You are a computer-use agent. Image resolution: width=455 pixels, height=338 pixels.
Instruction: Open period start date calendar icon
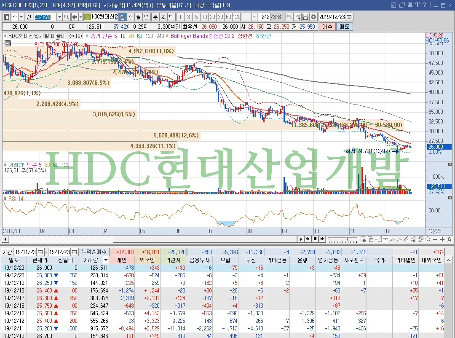coord(40,252)
